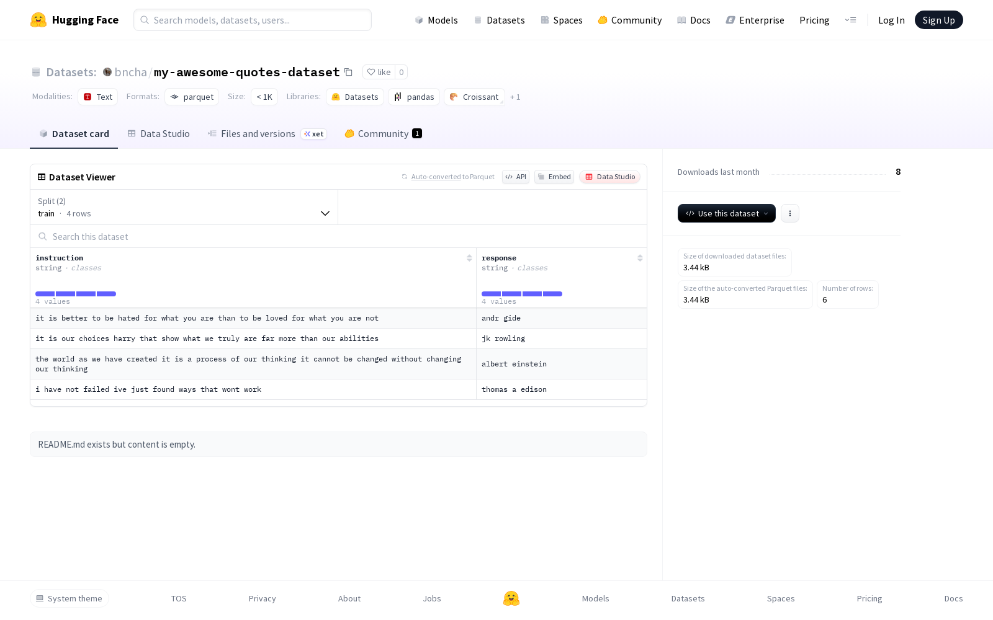Select the jk rowling response cell
Screen dimensions: 993x620
point(562,339)
